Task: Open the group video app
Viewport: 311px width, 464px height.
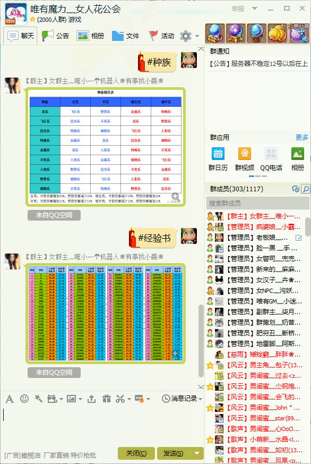Action: click(245, 154)
